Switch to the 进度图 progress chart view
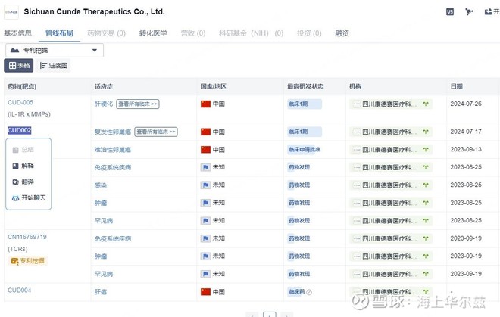The image size is (500, 317). coord(53,66)
